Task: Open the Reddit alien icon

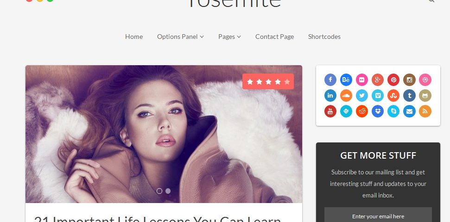Action: point(362,111)
